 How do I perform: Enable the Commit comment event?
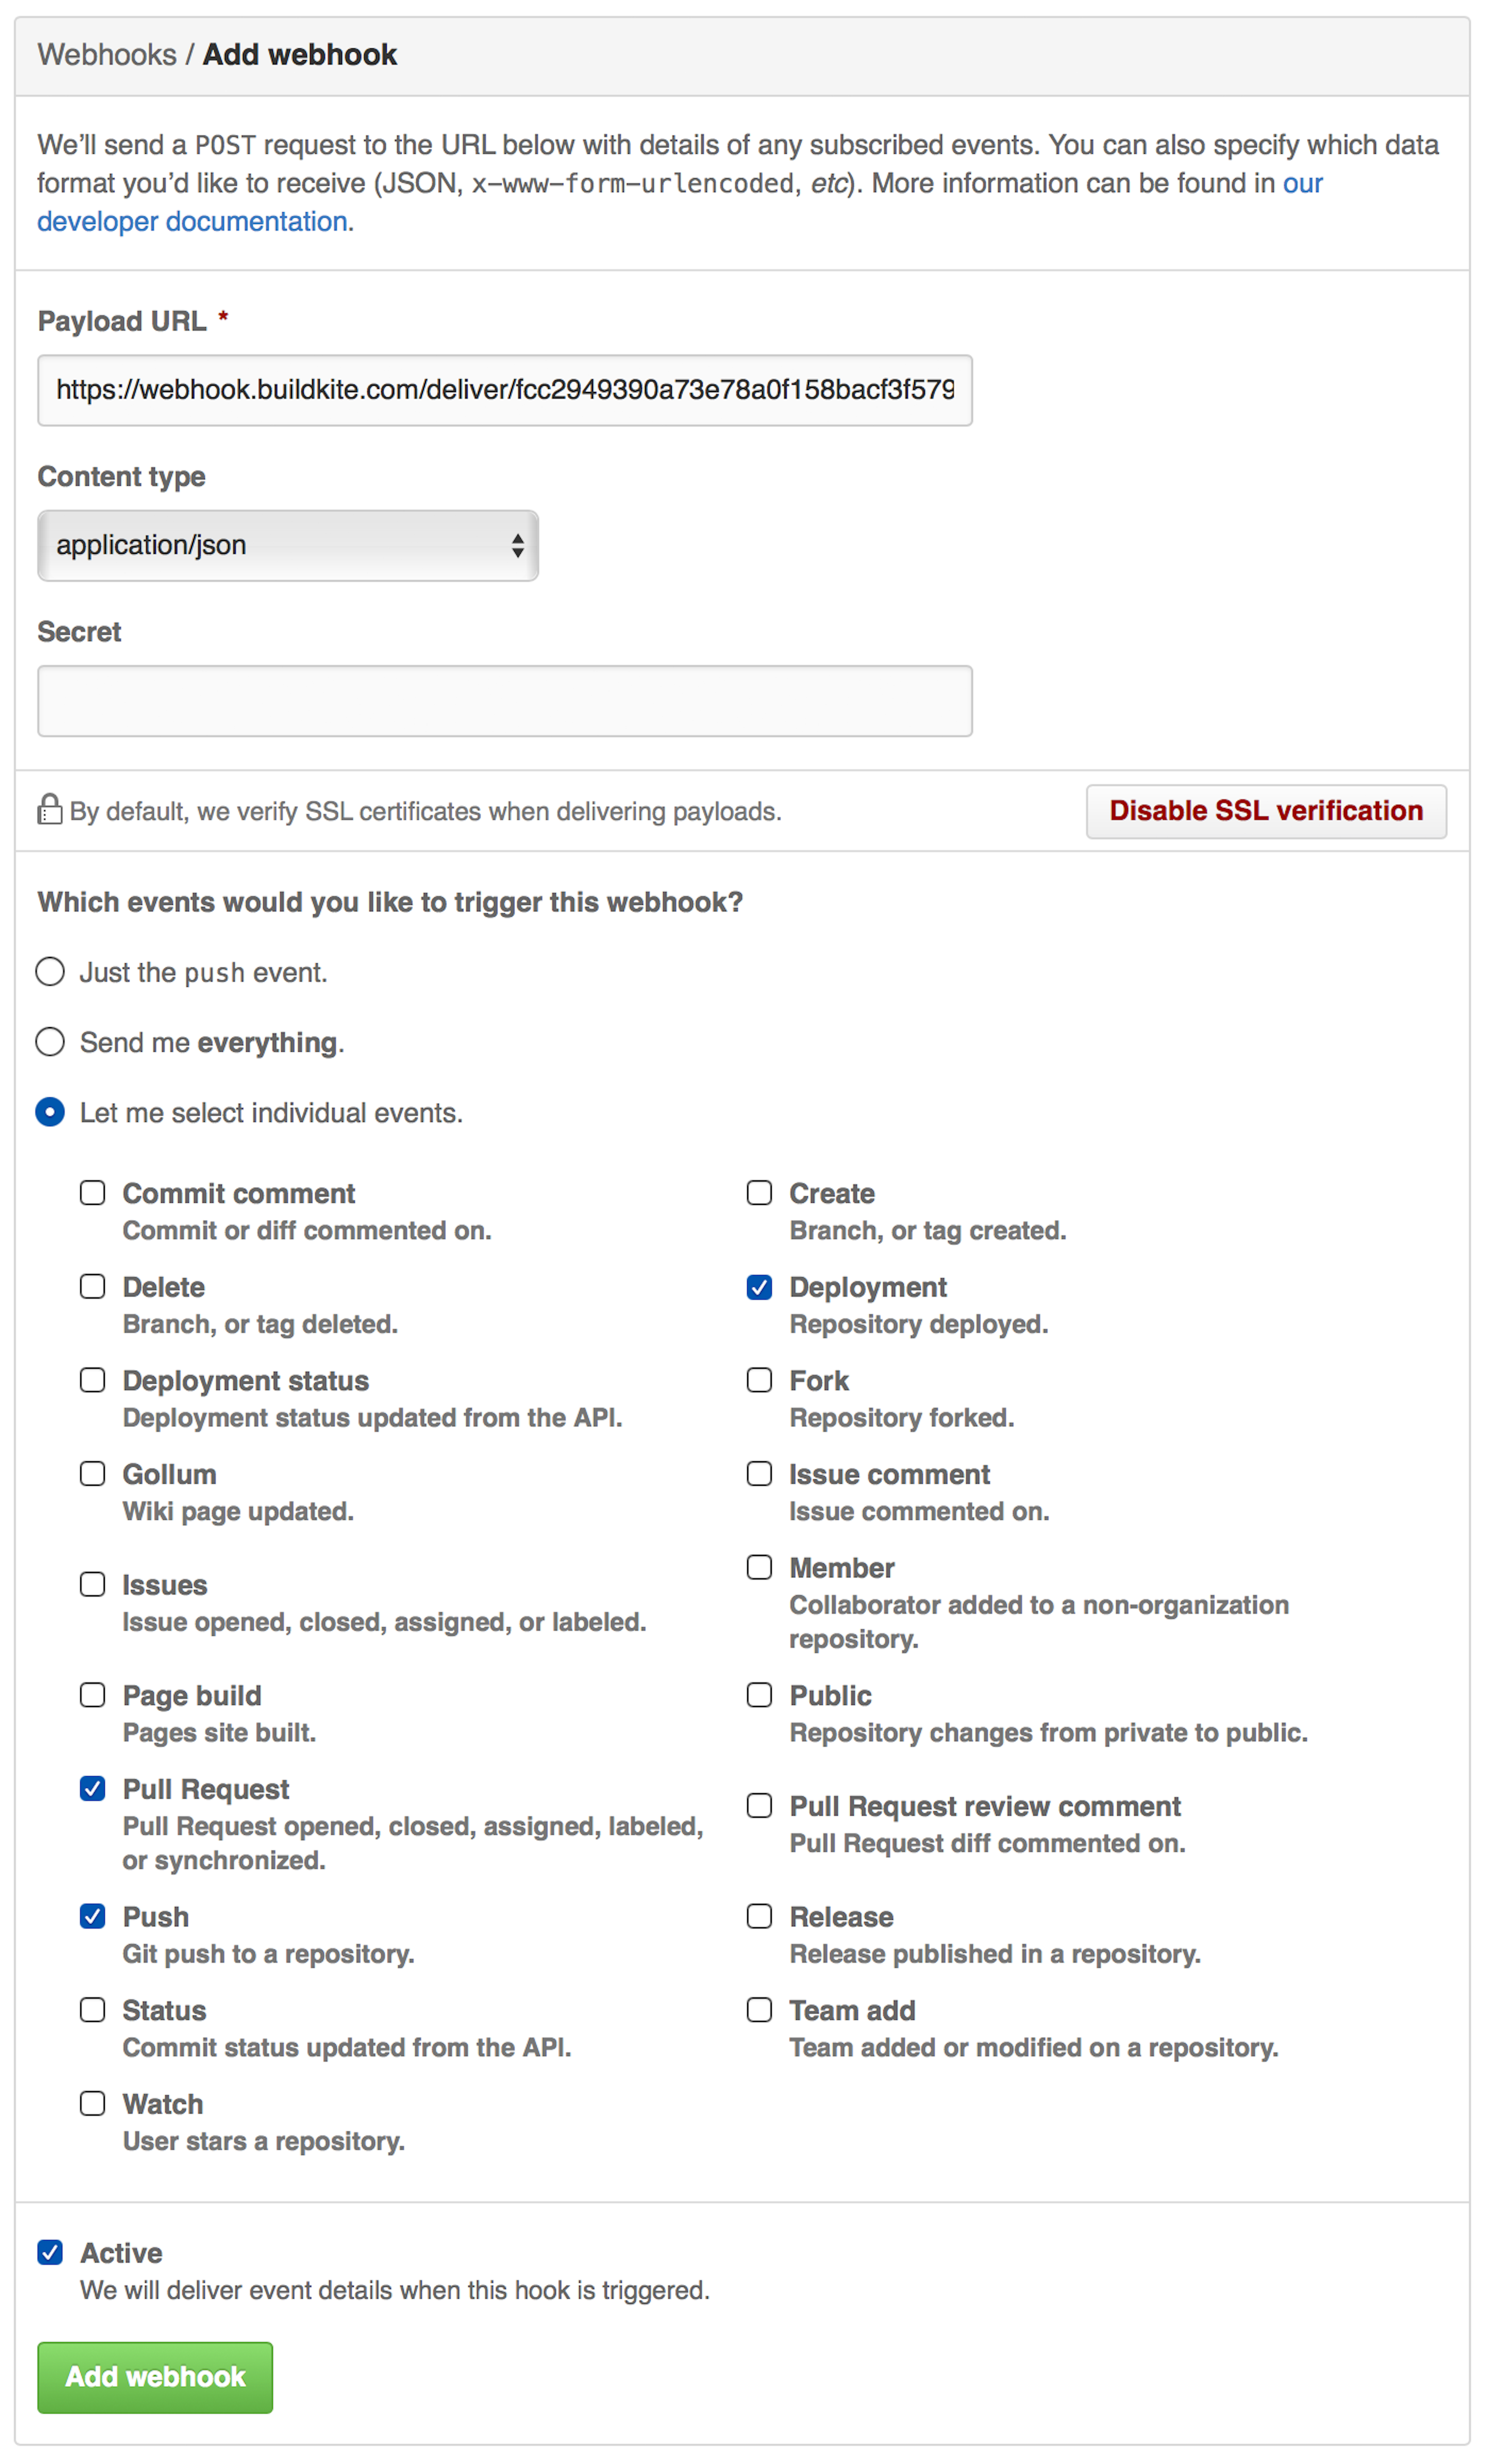[92, 1192]
